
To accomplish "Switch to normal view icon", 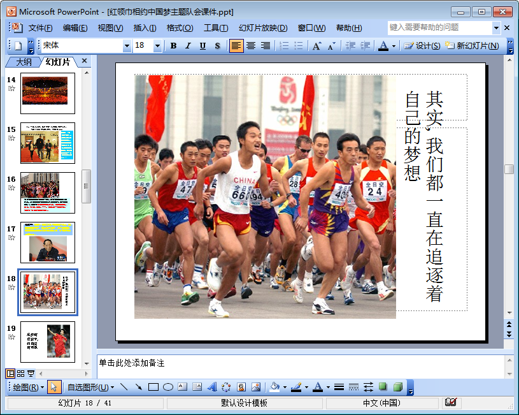I will [x=11, y=374].
